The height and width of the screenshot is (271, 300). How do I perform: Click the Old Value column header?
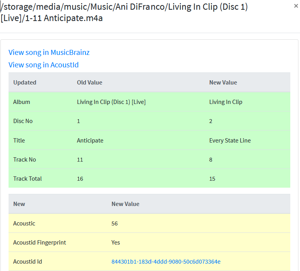[x=89, y=83]
